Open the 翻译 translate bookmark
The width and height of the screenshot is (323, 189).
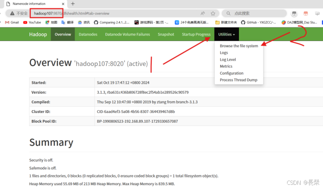(67, 22)
